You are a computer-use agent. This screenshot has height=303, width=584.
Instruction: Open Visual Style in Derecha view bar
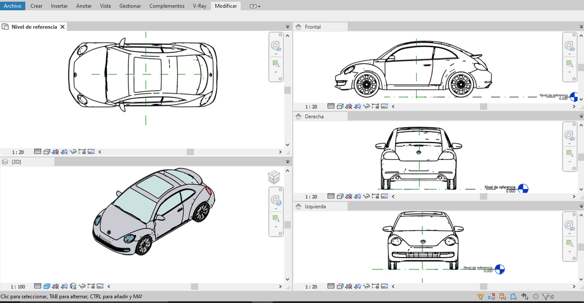(x=340, y=196)
